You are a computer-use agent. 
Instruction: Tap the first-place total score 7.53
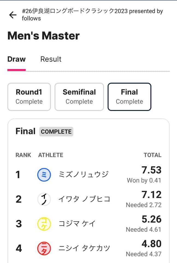pos(151,170)
